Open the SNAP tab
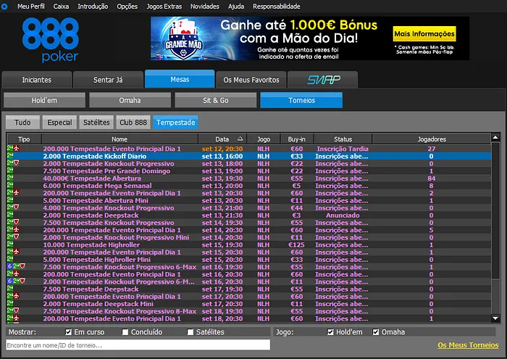Screen dimensions: 507x359 [x=323, y=80]
